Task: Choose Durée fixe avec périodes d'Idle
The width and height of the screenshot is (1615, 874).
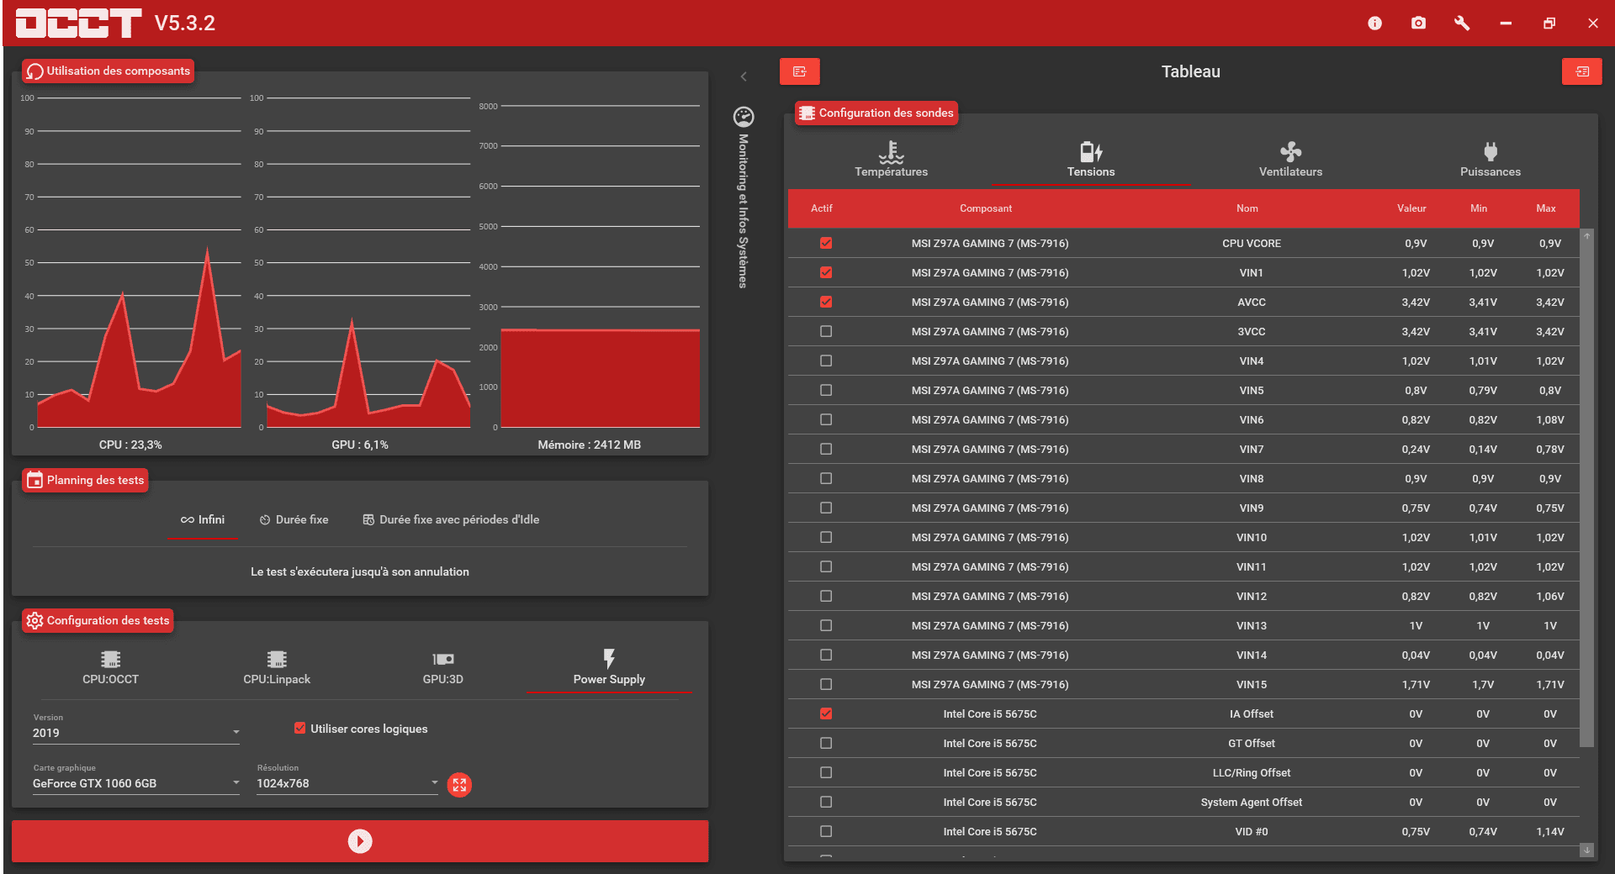Action: [451, 519]
